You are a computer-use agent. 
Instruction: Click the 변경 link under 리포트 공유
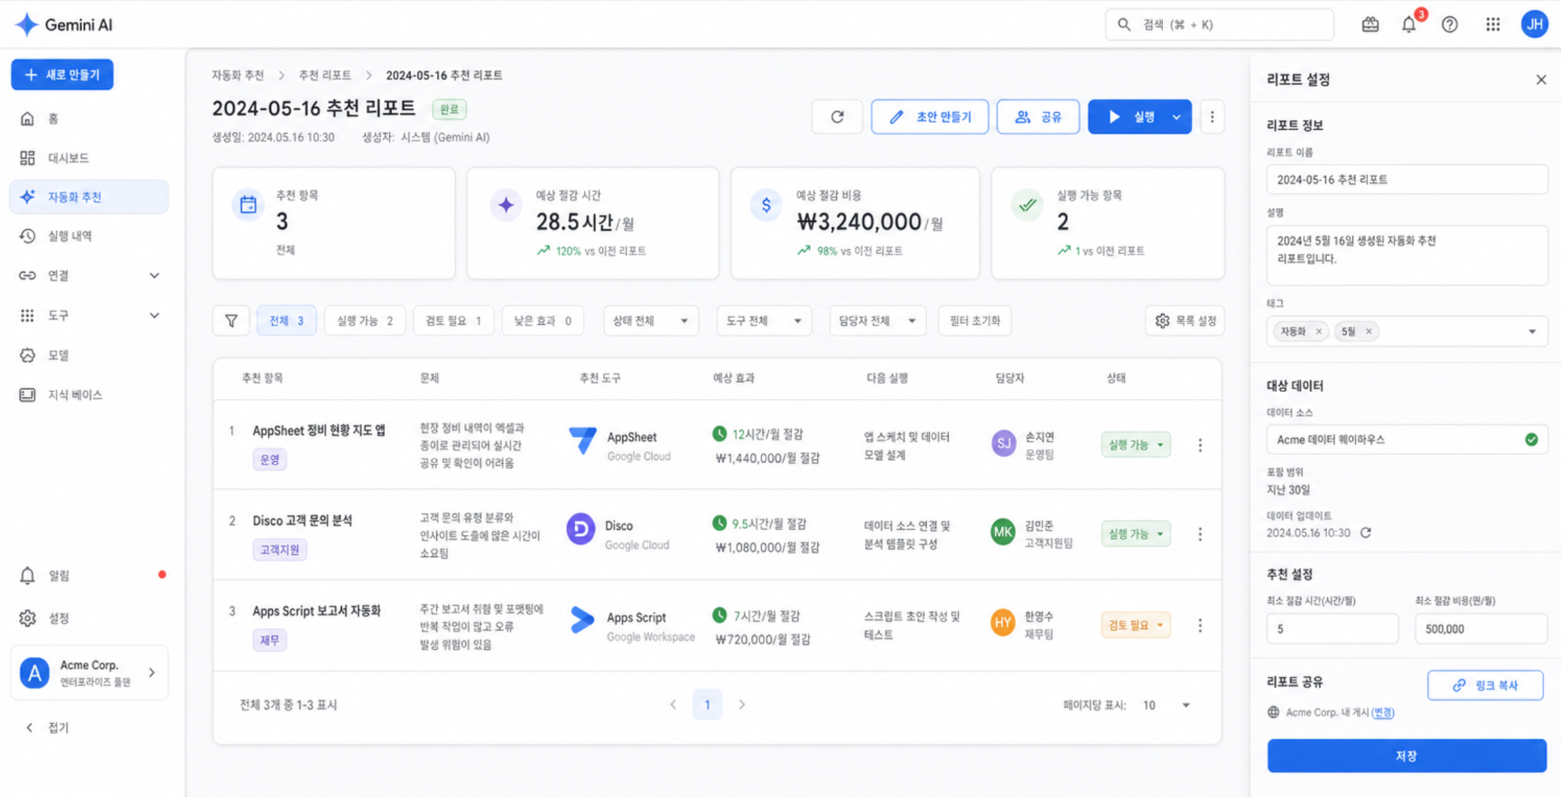[1382, 712]
